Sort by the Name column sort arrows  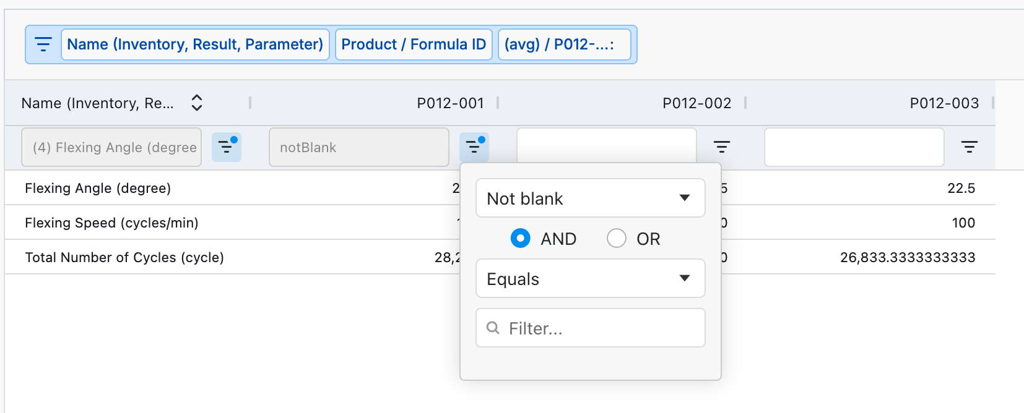click(197, 103)
